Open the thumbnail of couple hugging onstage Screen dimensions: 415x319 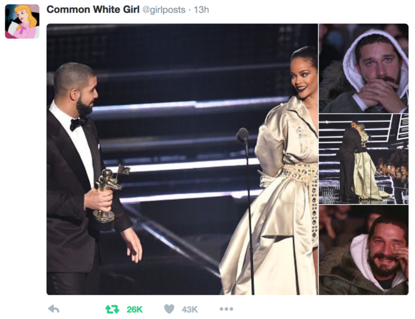point(364,159)
